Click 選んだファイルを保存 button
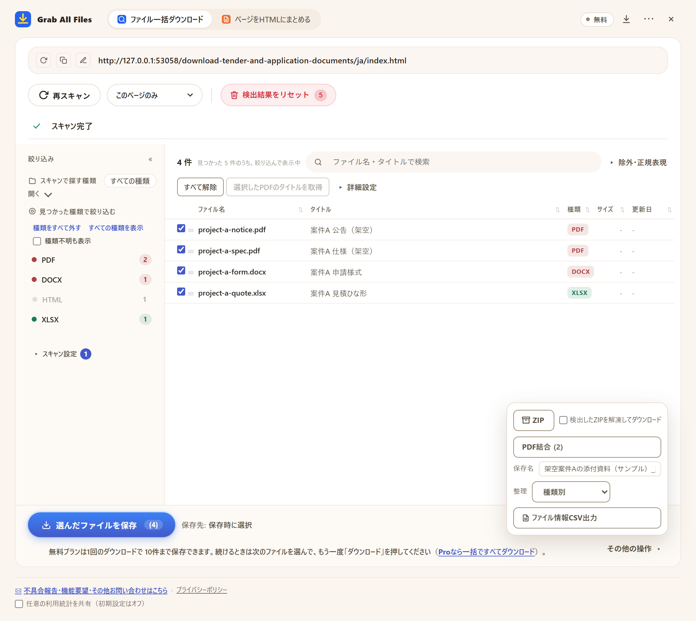 [x=101, y=525]
